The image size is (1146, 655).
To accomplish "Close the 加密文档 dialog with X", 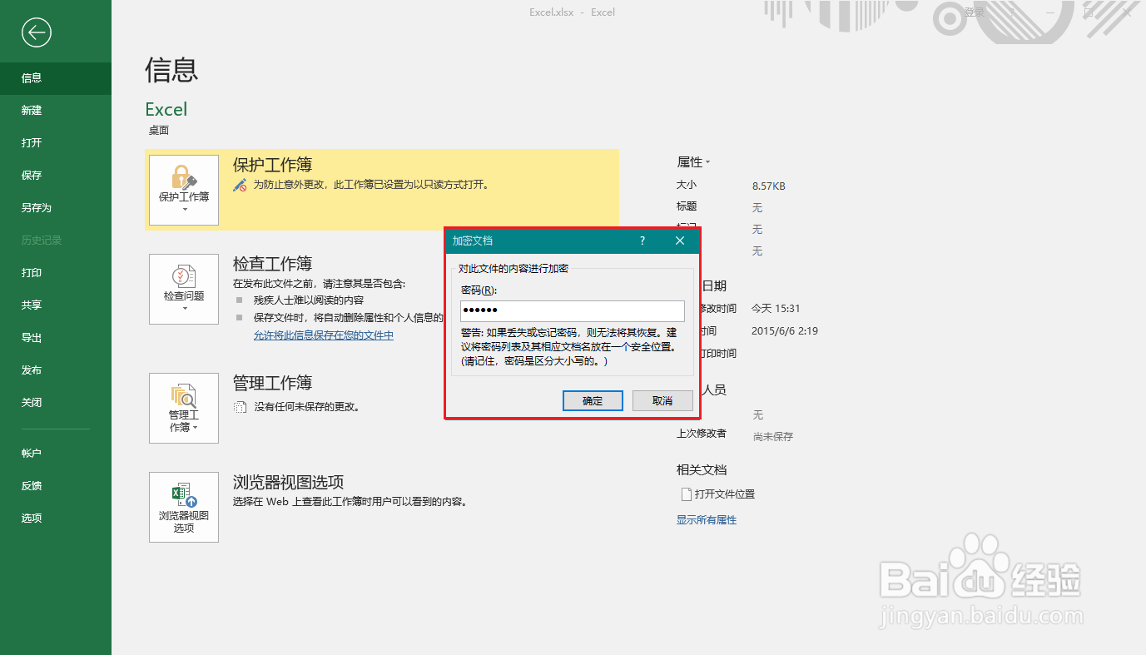I will coord(680,241).
